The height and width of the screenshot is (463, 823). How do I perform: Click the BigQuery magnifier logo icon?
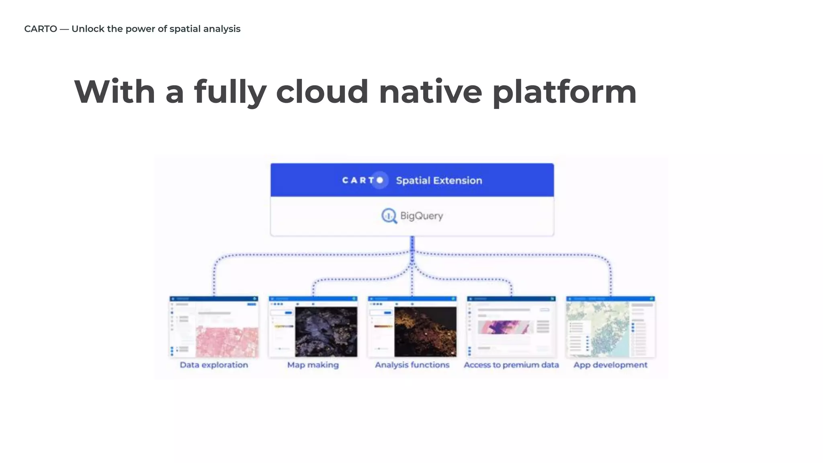coord(389,216)
